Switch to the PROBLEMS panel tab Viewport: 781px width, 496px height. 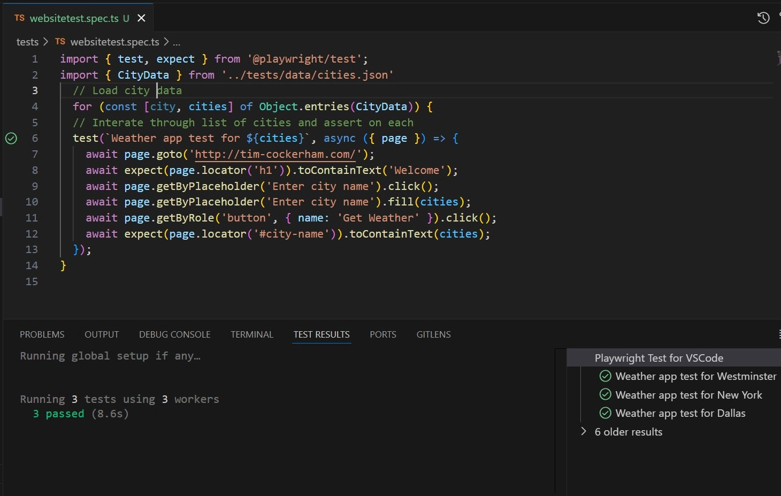coord(42,334)
